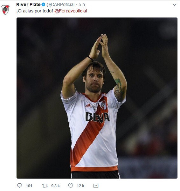Open the River Plate crest profile avatar
The height and width of the screenshot is (191, 180).
5,10
